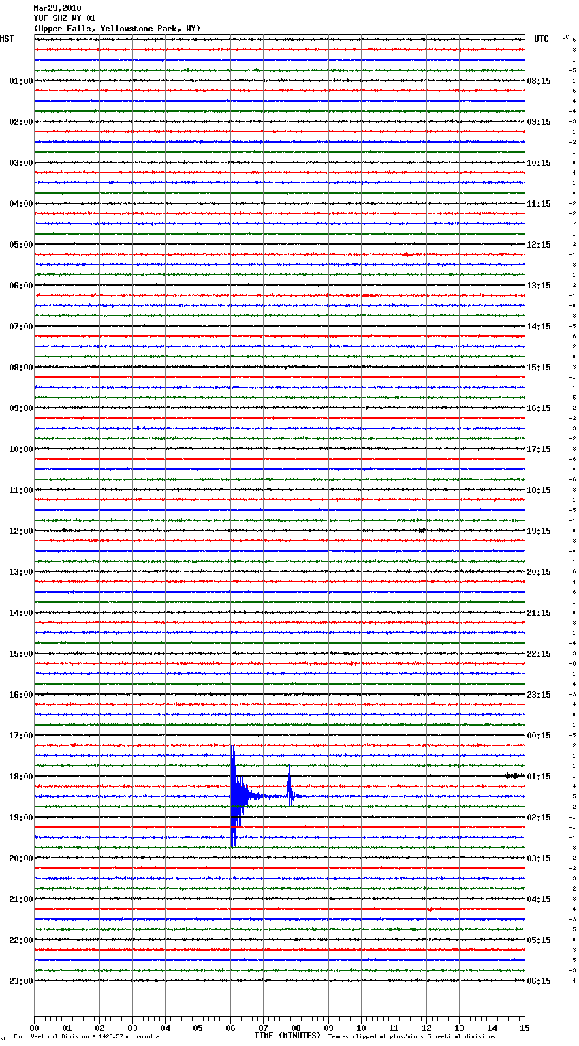The height and width of the screenshot is (1046, 579).
Task: Click the minute 00 tick label on the axis
Action: point(34,1028)
